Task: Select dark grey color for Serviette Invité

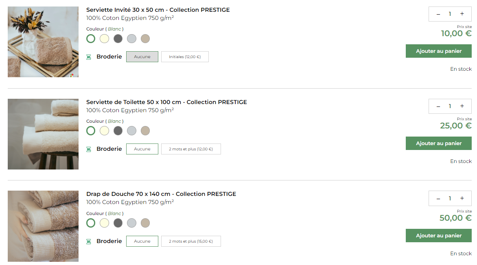Action: [118, 39]
